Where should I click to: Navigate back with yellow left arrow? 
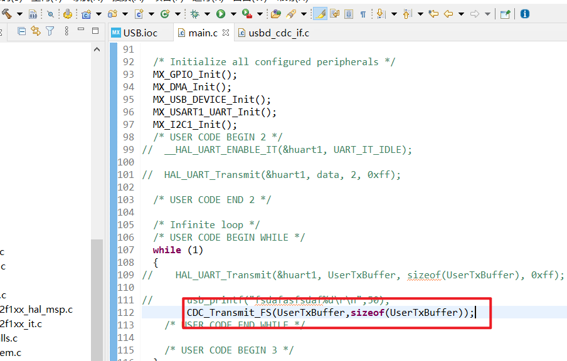pos(448,14)
